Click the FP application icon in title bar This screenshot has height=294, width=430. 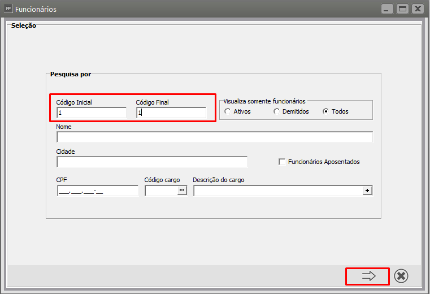tap(8, 8)
